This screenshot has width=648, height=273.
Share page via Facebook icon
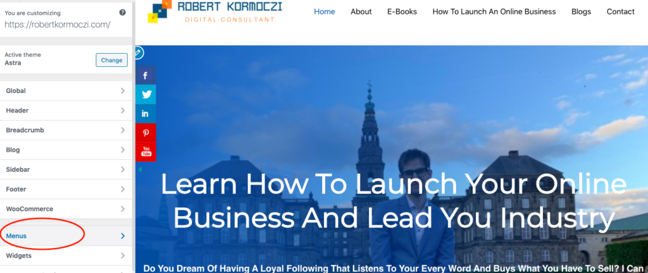[x=146, y=75]
